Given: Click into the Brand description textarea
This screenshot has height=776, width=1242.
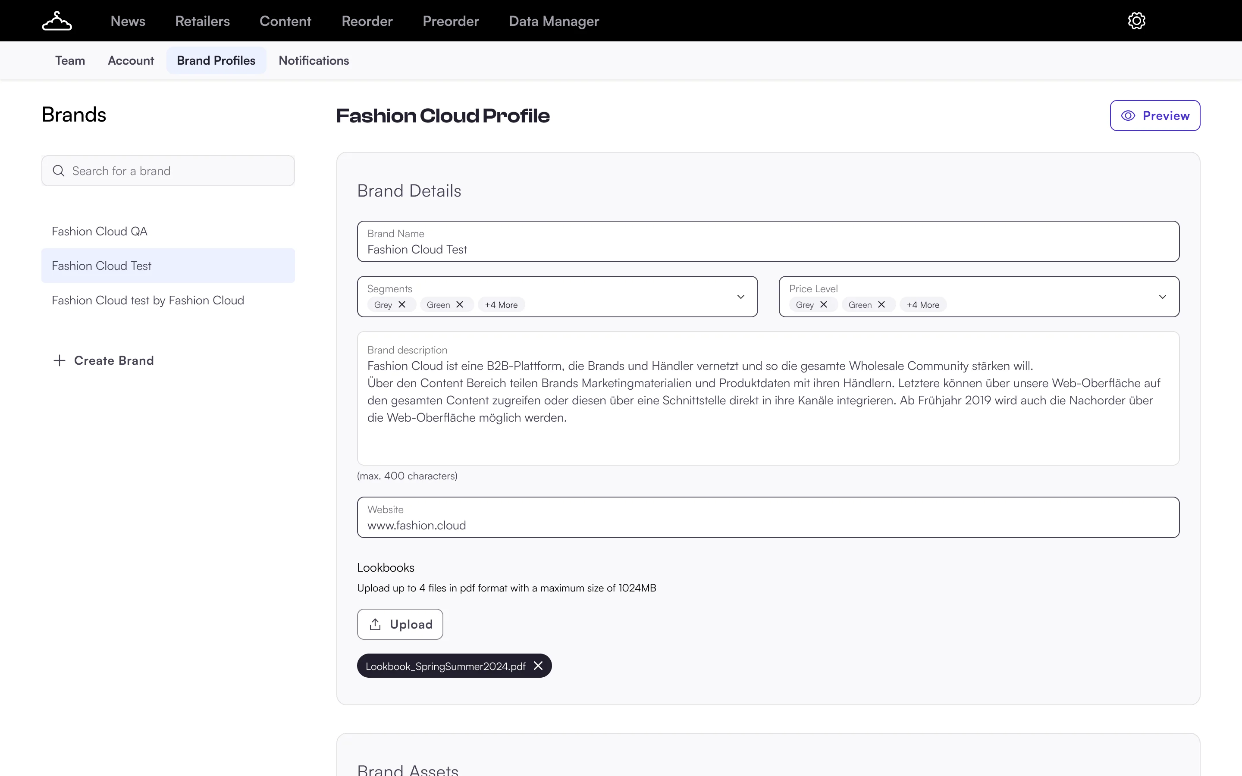Looking at the screenshot, I should point(768,398).
